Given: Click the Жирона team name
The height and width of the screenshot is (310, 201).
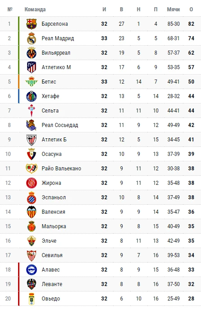Looking at the screenshot, I should point(51,183).
